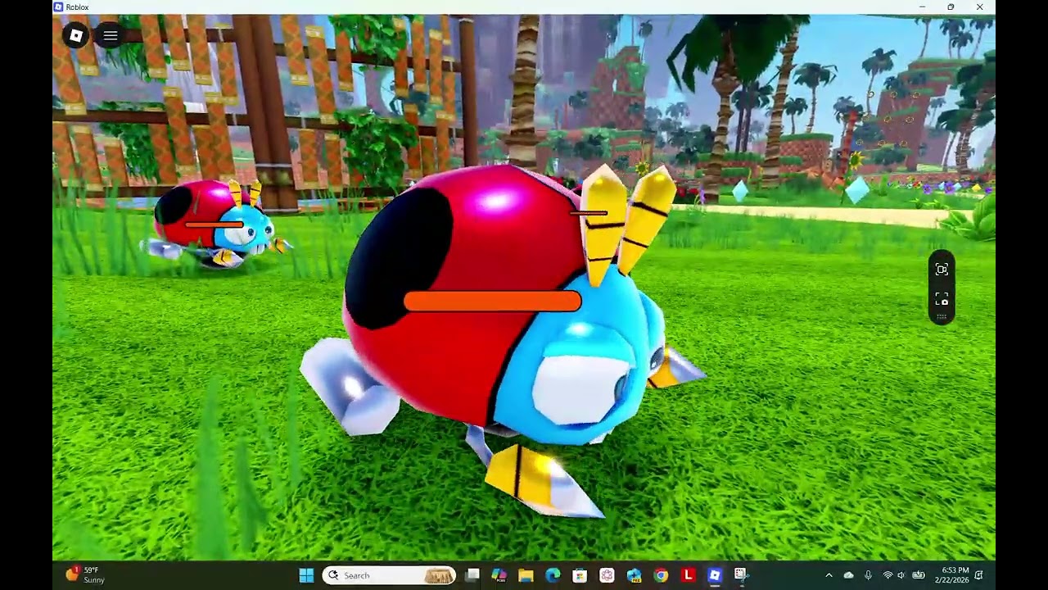Image resolution: width=1048 pixels, height=590 pixels.
Task: Open the Microsoft Store taskbar icon
Action: (x=580, y=575)
